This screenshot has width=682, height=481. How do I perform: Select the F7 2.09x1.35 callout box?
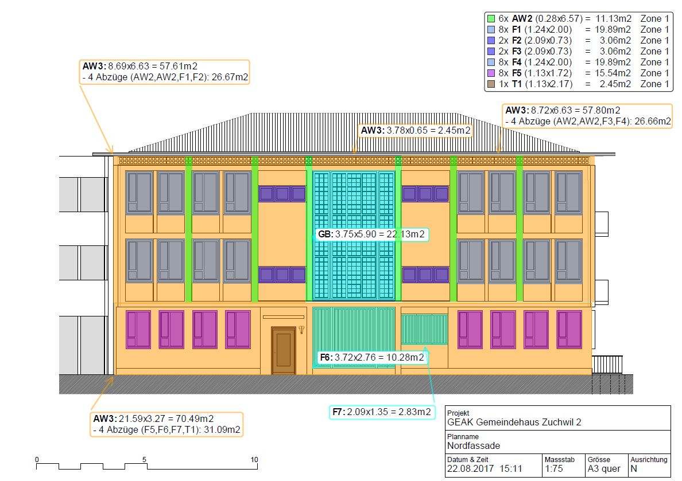(381, 412)
